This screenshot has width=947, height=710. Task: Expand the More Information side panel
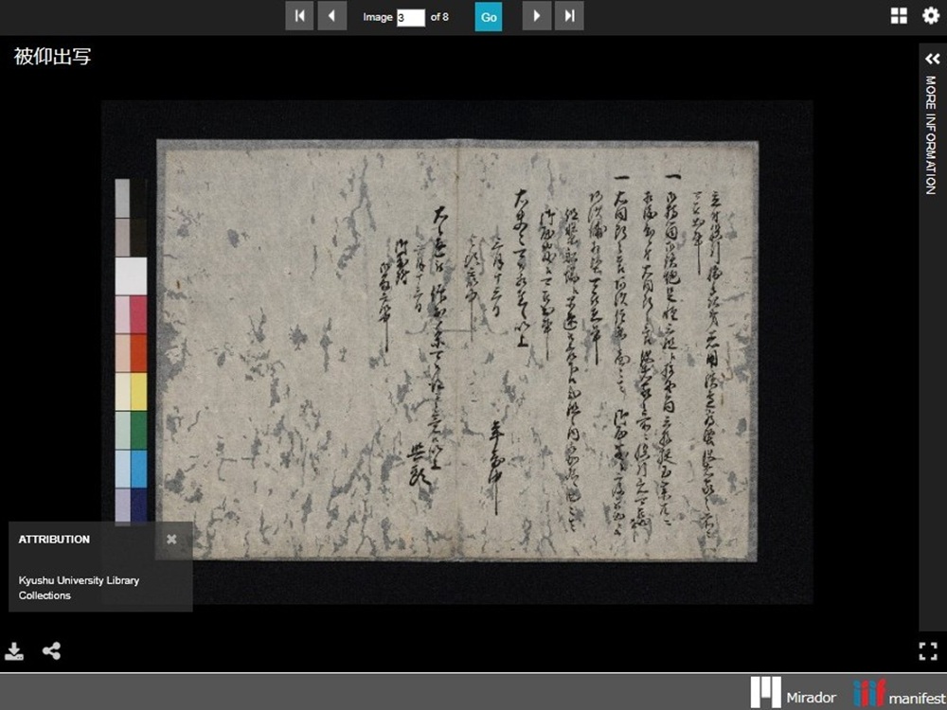(x=932, y=59)
